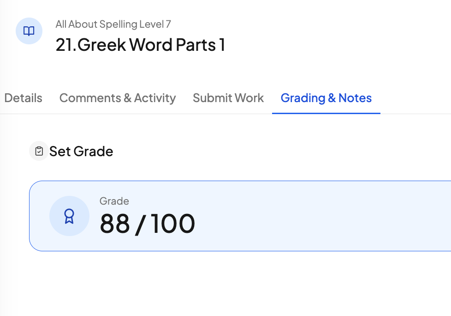This screenshot has height=316, width=451.
Task: Go to the Submit Work tab
Action: [x=228, y=98]
